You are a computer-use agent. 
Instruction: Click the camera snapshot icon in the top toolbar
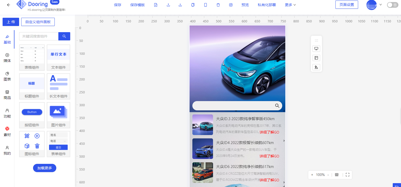(x=231, y=5)
